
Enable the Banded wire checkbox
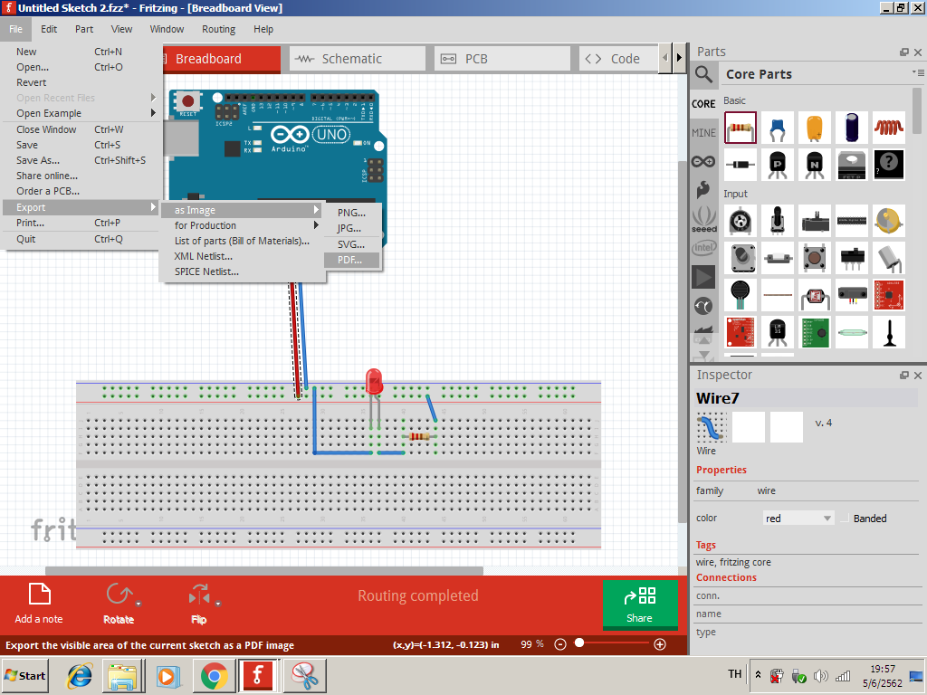coord(845,519)
